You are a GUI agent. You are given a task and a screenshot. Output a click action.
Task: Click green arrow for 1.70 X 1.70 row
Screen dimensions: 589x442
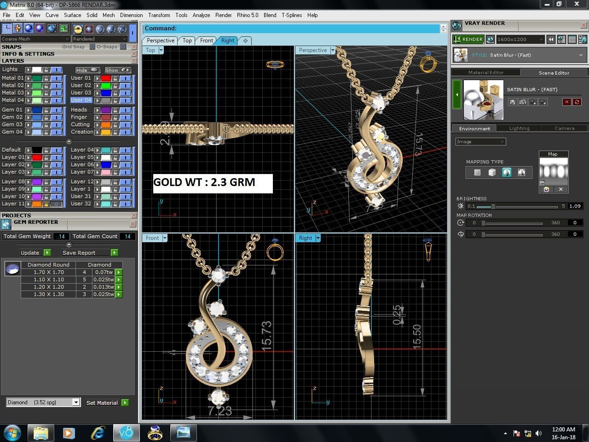[x=119, y=272]
